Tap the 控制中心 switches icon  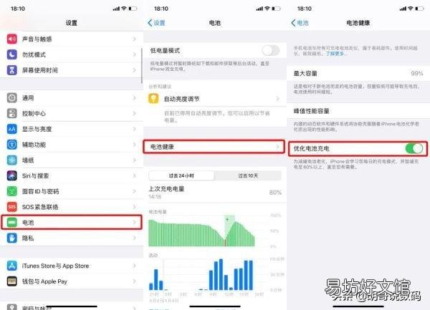point(11,113)
